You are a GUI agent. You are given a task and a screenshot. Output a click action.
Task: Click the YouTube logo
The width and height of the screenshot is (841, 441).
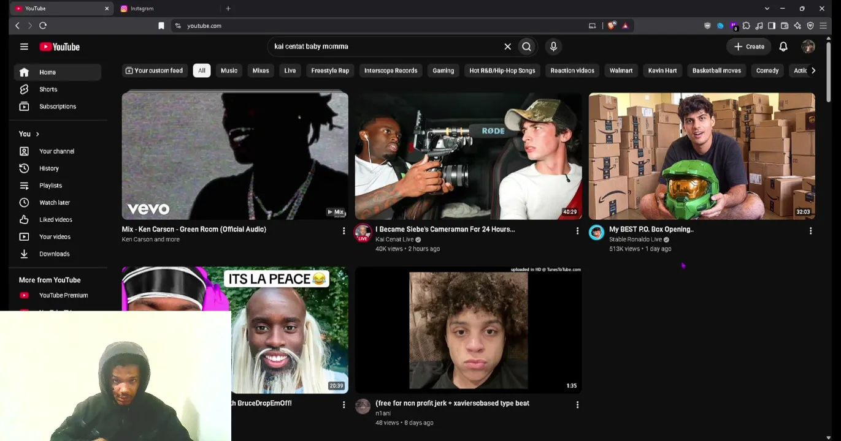pos(60,47)
